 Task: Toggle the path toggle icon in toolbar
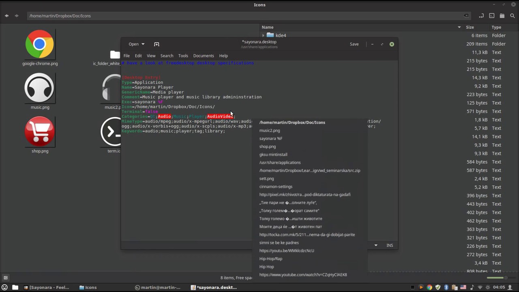(x=481, y=16)
